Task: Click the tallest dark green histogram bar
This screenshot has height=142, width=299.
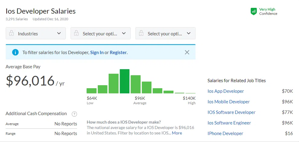Action: pyautogui.click(x=125, y=82)
